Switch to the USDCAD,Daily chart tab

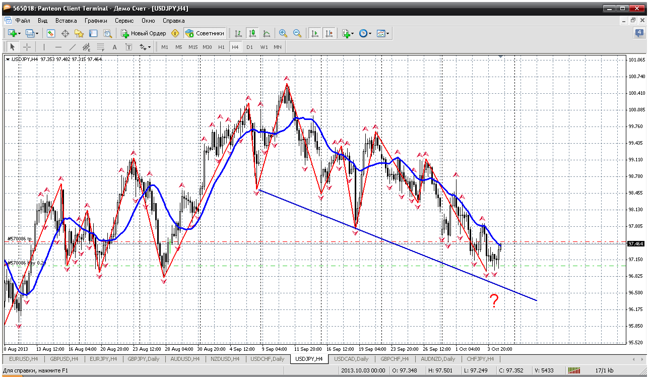pos(351,359)
